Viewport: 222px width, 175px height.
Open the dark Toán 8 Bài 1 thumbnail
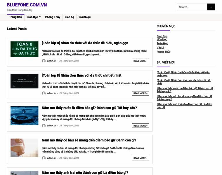pyautogui.click(x=24, y=81)
